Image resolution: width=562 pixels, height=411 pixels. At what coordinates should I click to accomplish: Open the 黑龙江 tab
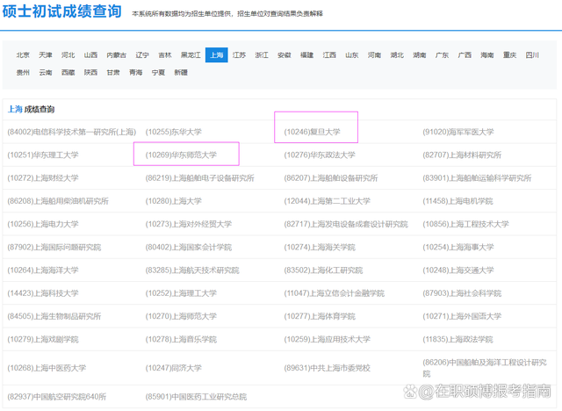[191, 54]
